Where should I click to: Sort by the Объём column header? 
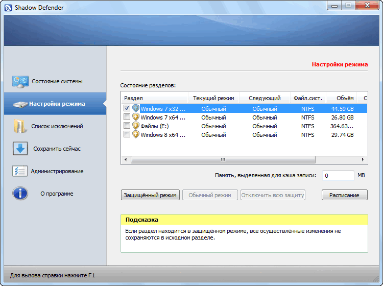[342, 98]
